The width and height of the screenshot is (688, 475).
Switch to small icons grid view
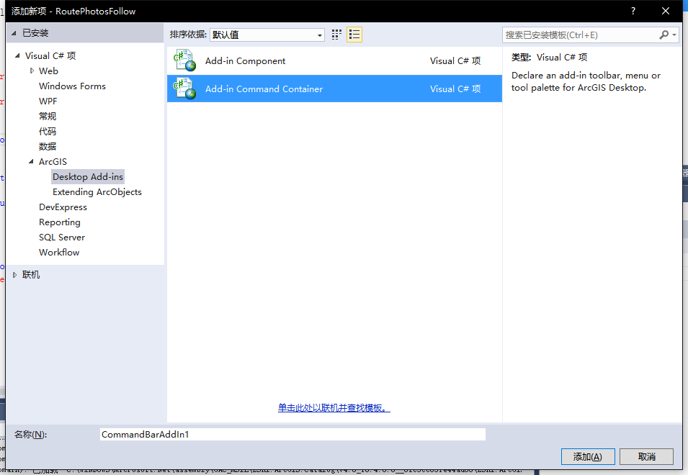336,35
